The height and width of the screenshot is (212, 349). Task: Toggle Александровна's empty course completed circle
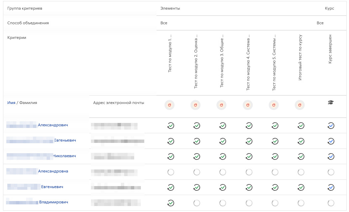tap(331, 172)
